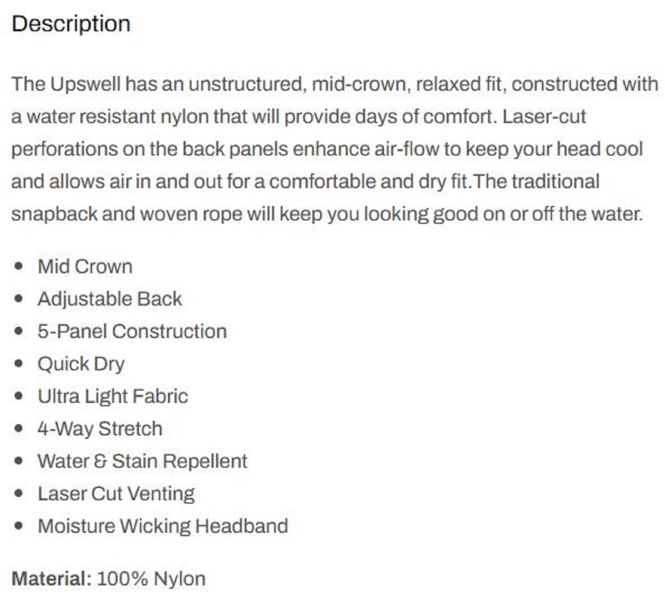Click the '100% Nylon' material value
665x601 pixels.
point(151,579)
